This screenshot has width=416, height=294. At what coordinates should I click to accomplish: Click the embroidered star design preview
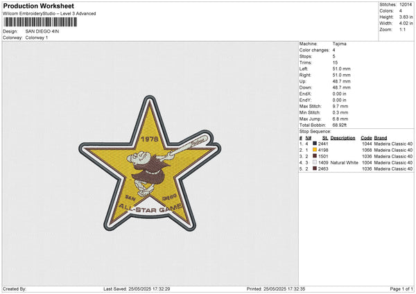coord(150,164)
